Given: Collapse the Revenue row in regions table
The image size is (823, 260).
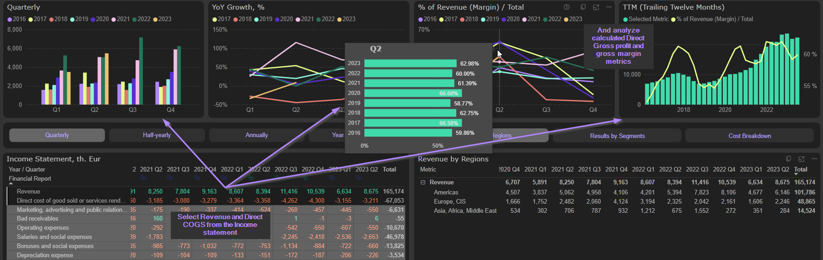Looking at the screenshot, I should [x=423, y=183].
